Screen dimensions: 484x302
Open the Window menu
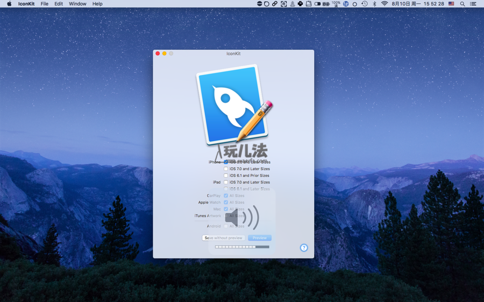click(x=77, y=4)
